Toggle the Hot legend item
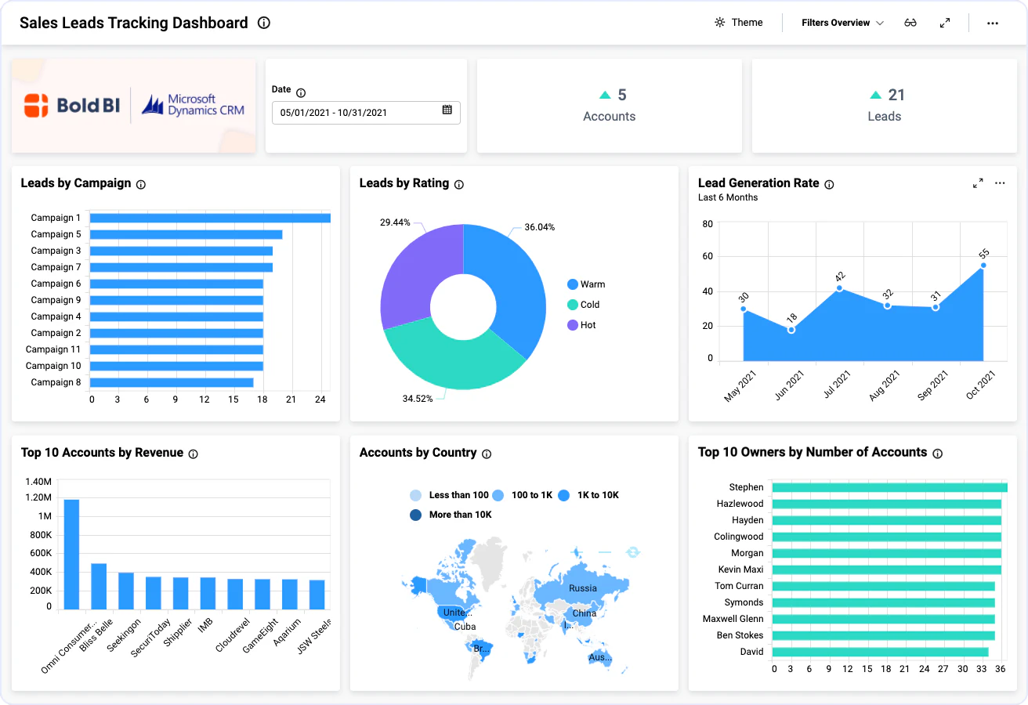Screen dimensions: 1028x705 (581, 325)
